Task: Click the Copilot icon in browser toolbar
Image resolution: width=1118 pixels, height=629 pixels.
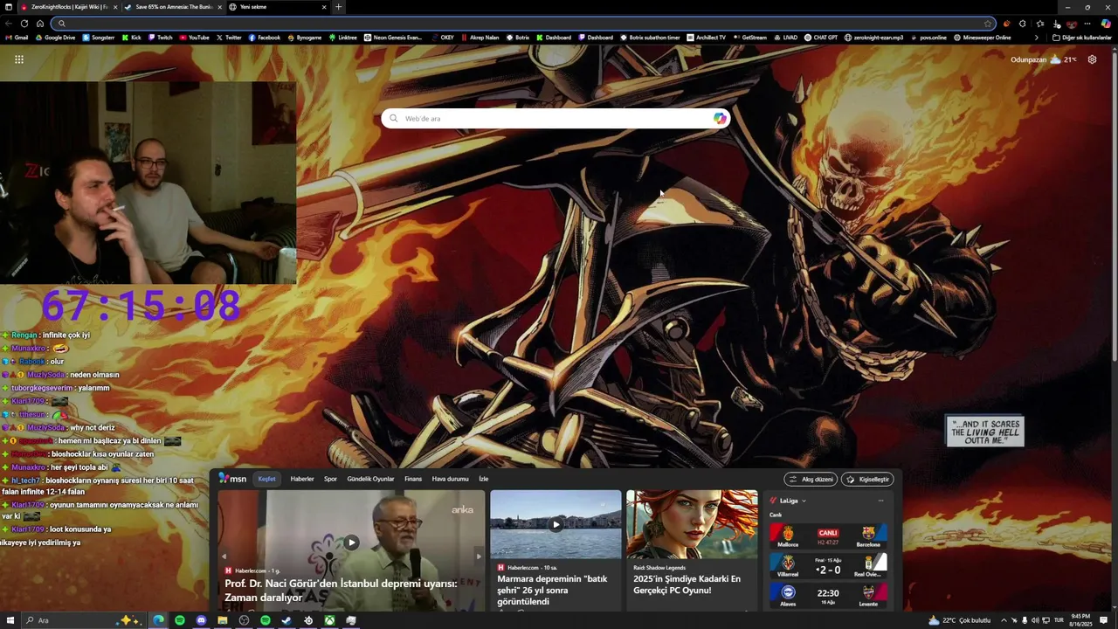Action: 1106,24
